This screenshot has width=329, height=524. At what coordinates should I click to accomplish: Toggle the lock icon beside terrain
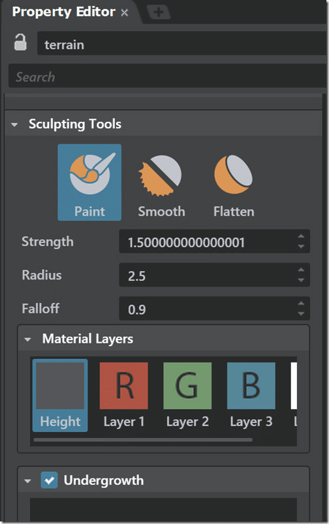click(20, 42)
